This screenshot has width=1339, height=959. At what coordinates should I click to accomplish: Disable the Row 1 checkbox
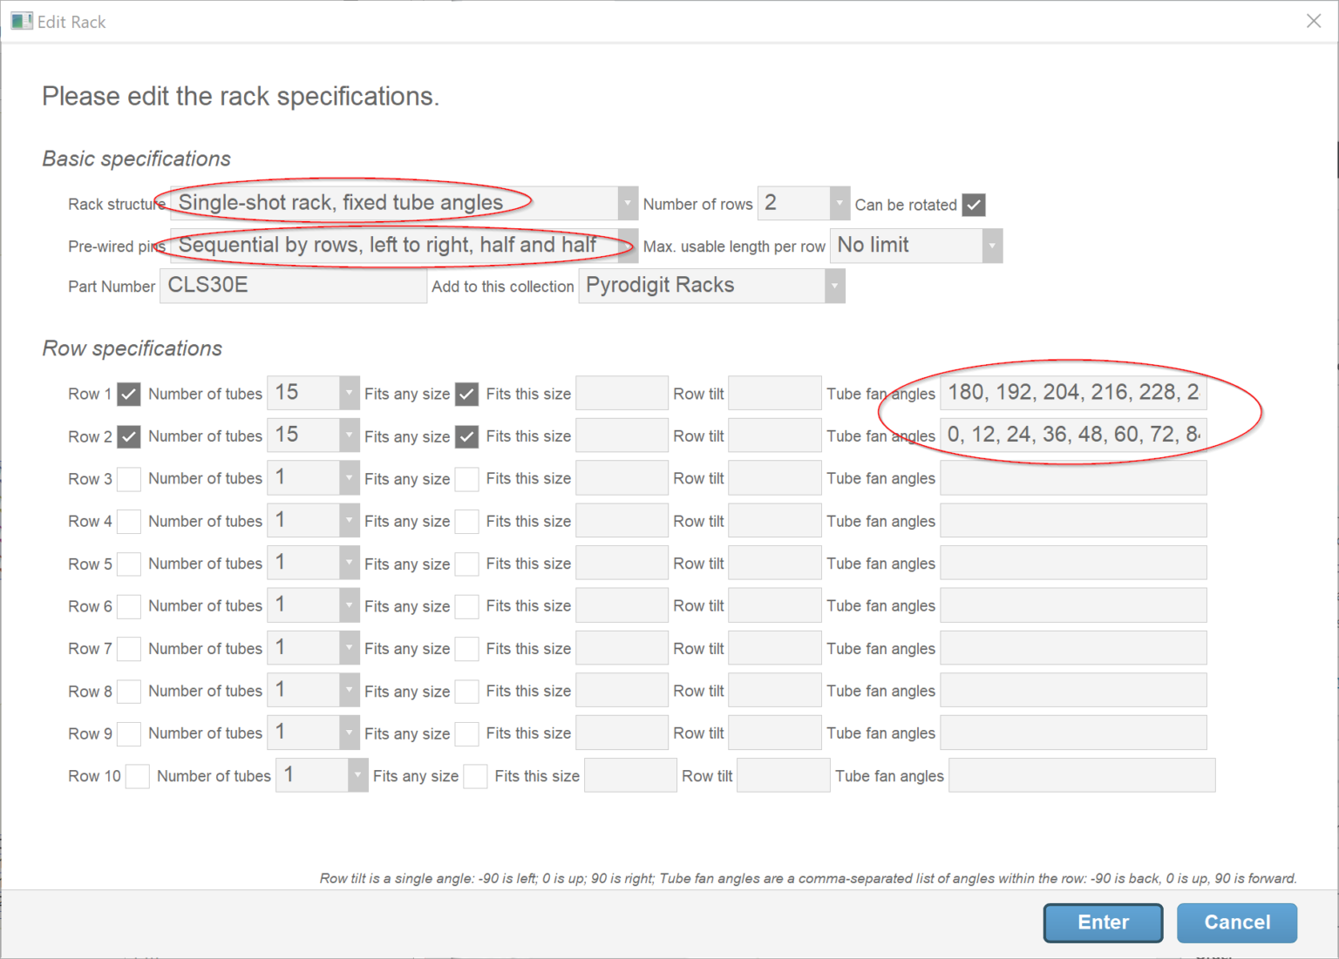[129, 394]
